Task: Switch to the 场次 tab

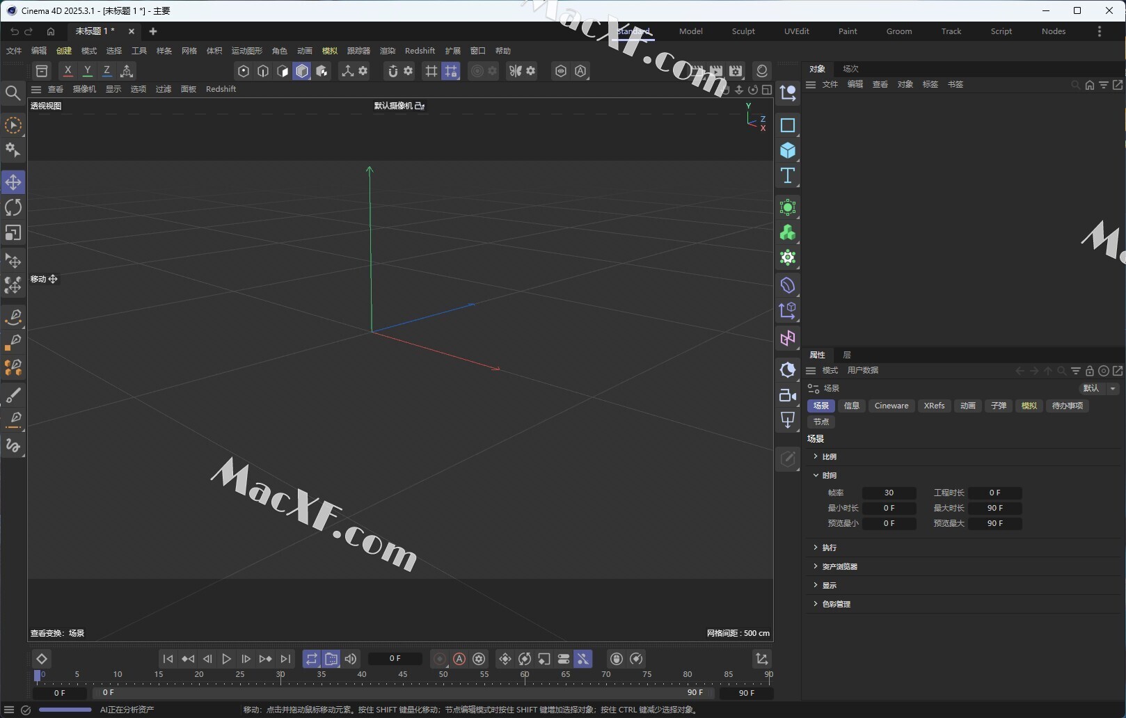Action: click(850, 69)
